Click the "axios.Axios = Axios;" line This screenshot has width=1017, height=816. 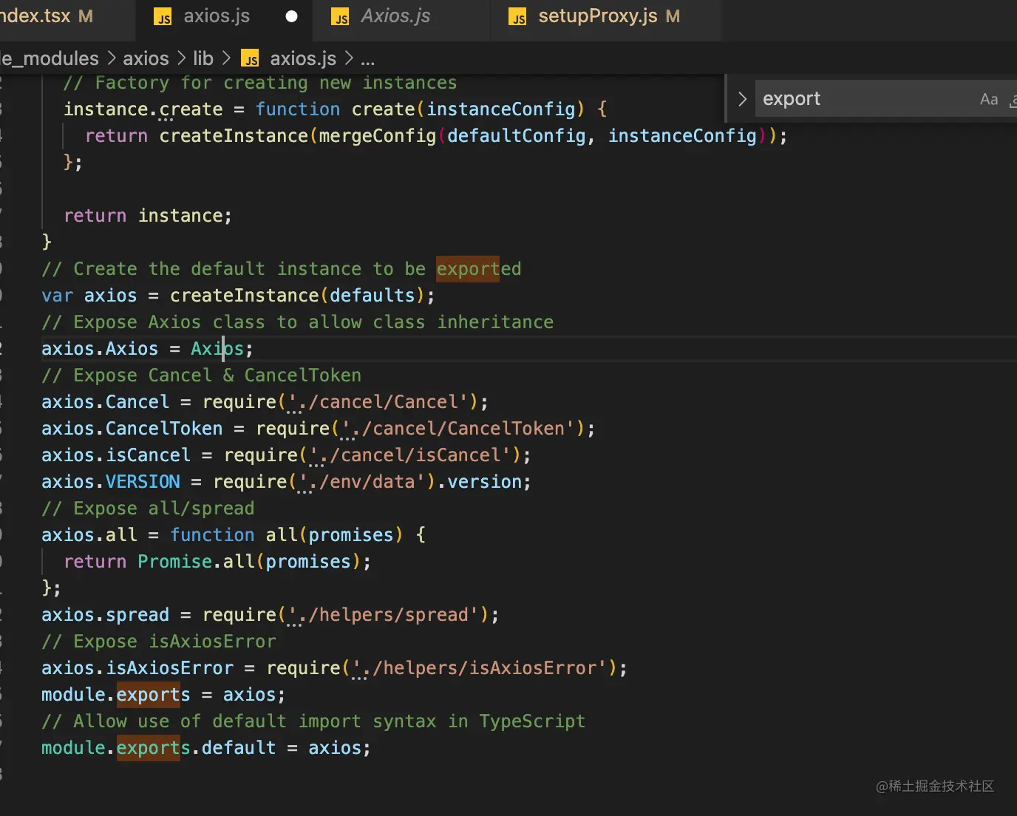[x=148, y=349]
